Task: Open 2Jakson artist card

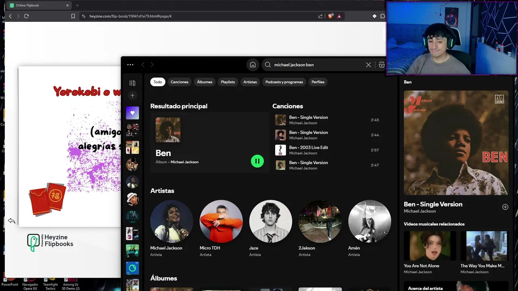Action: 320,228
